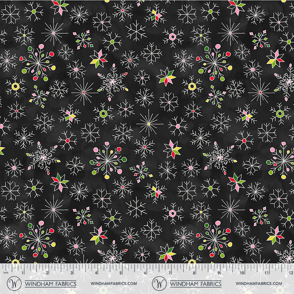Click the 3 inch mark on ruler

point(71,273)
